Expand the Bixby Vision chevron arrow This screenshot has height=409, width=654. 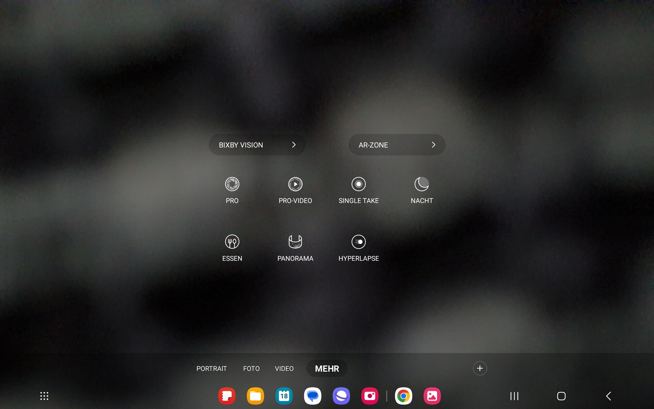tap(294, 145)
